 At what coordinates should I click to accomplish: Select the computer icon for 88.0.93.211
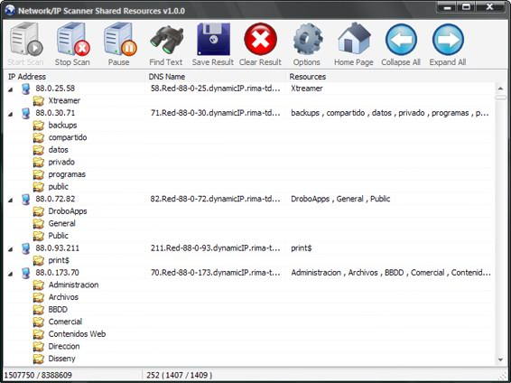26,248
